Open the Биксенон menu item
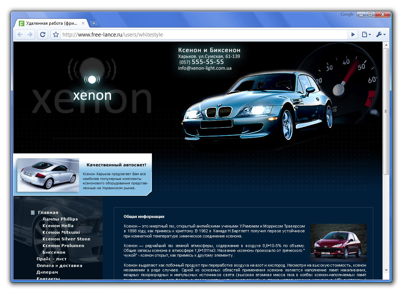Screen dimensions: 404x295 [x=54, y=252]
